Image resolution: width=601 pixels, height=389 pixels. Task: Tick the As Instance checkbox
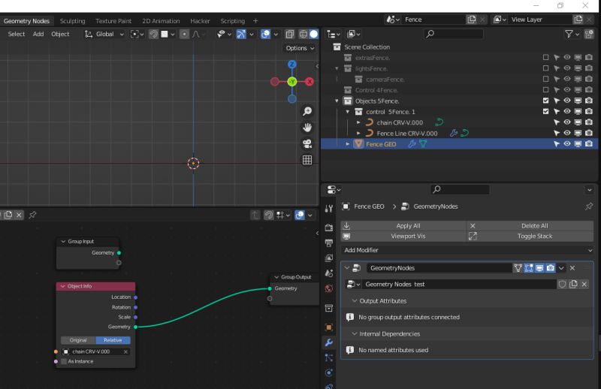[x=64, y=361]
